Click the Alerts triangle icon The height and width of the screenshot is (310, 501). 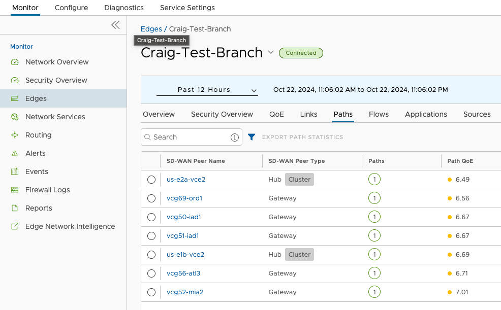pyautogui.click(x=15, y=153)
